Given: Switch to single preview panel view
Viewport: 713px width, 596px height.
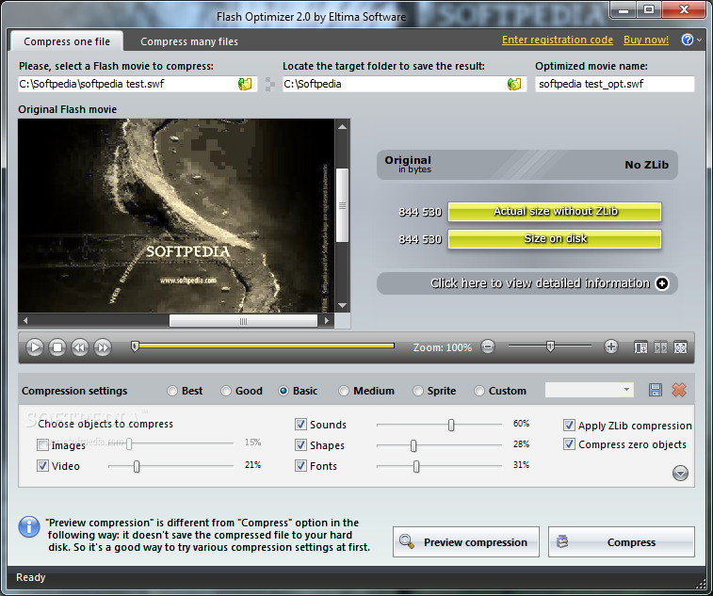Looking at the screenshot, I should pyautogui.click(x=640, y=347).
